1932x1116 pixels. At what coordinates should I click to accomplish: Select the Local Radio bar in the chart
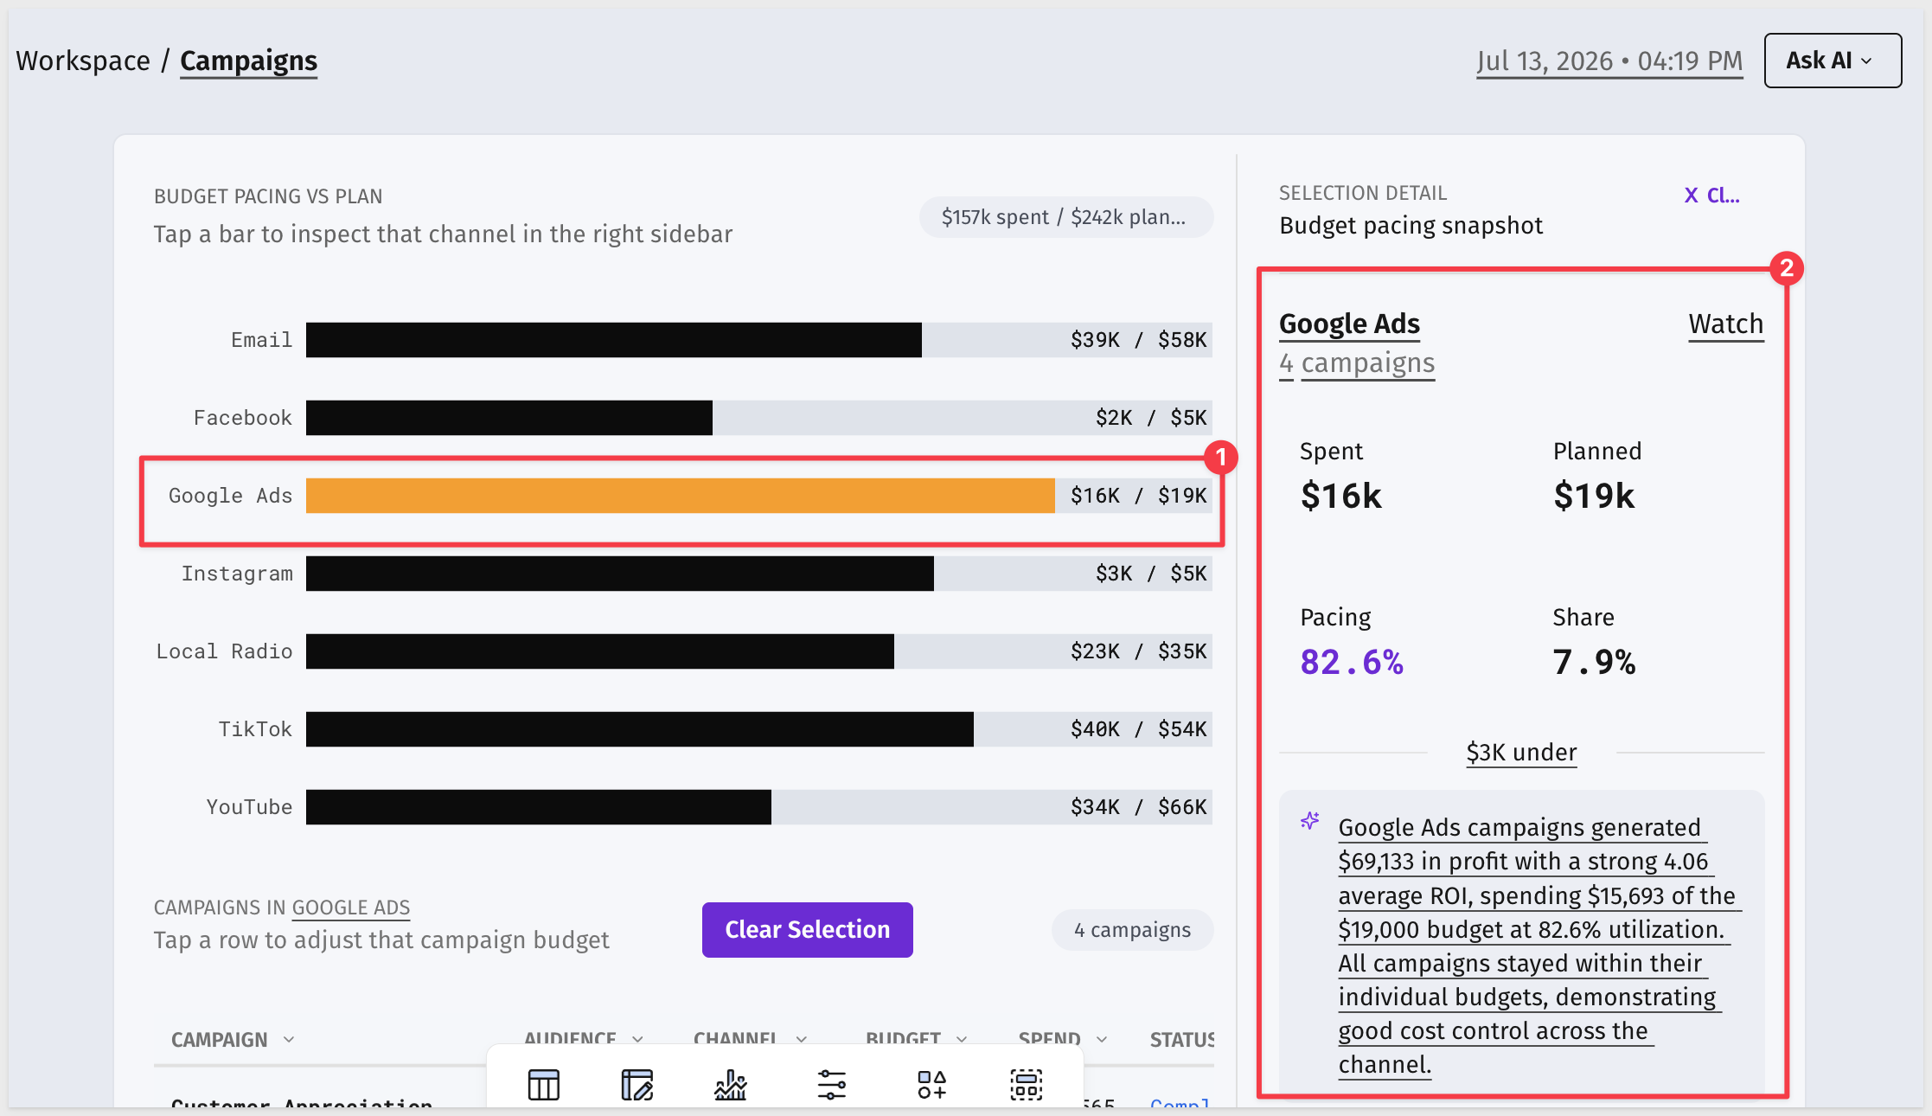pos(600,651)
